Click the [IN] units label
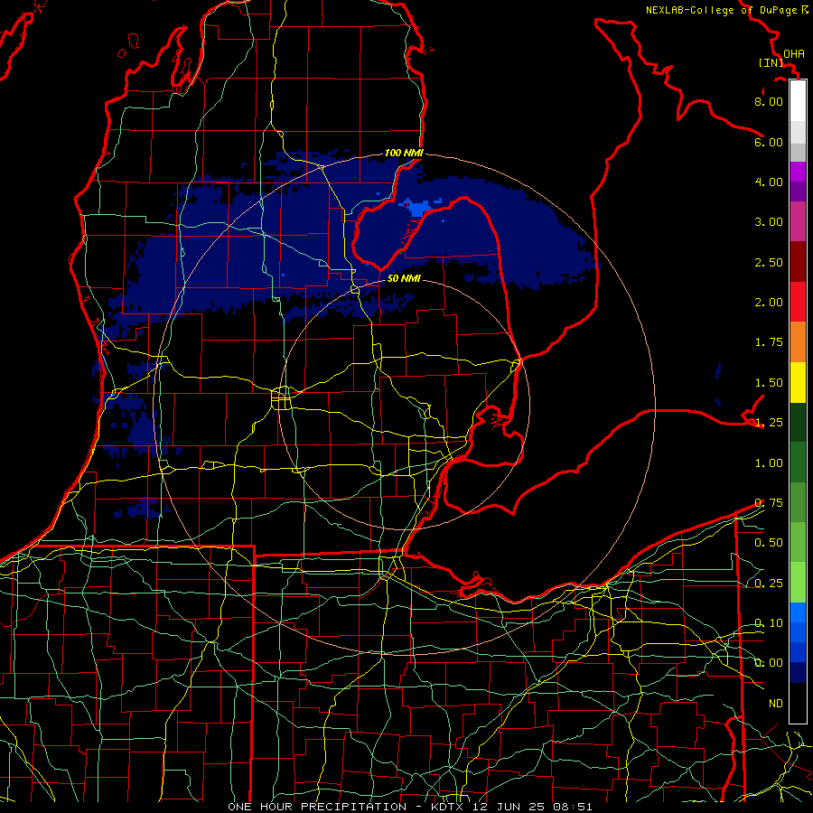 771,62
